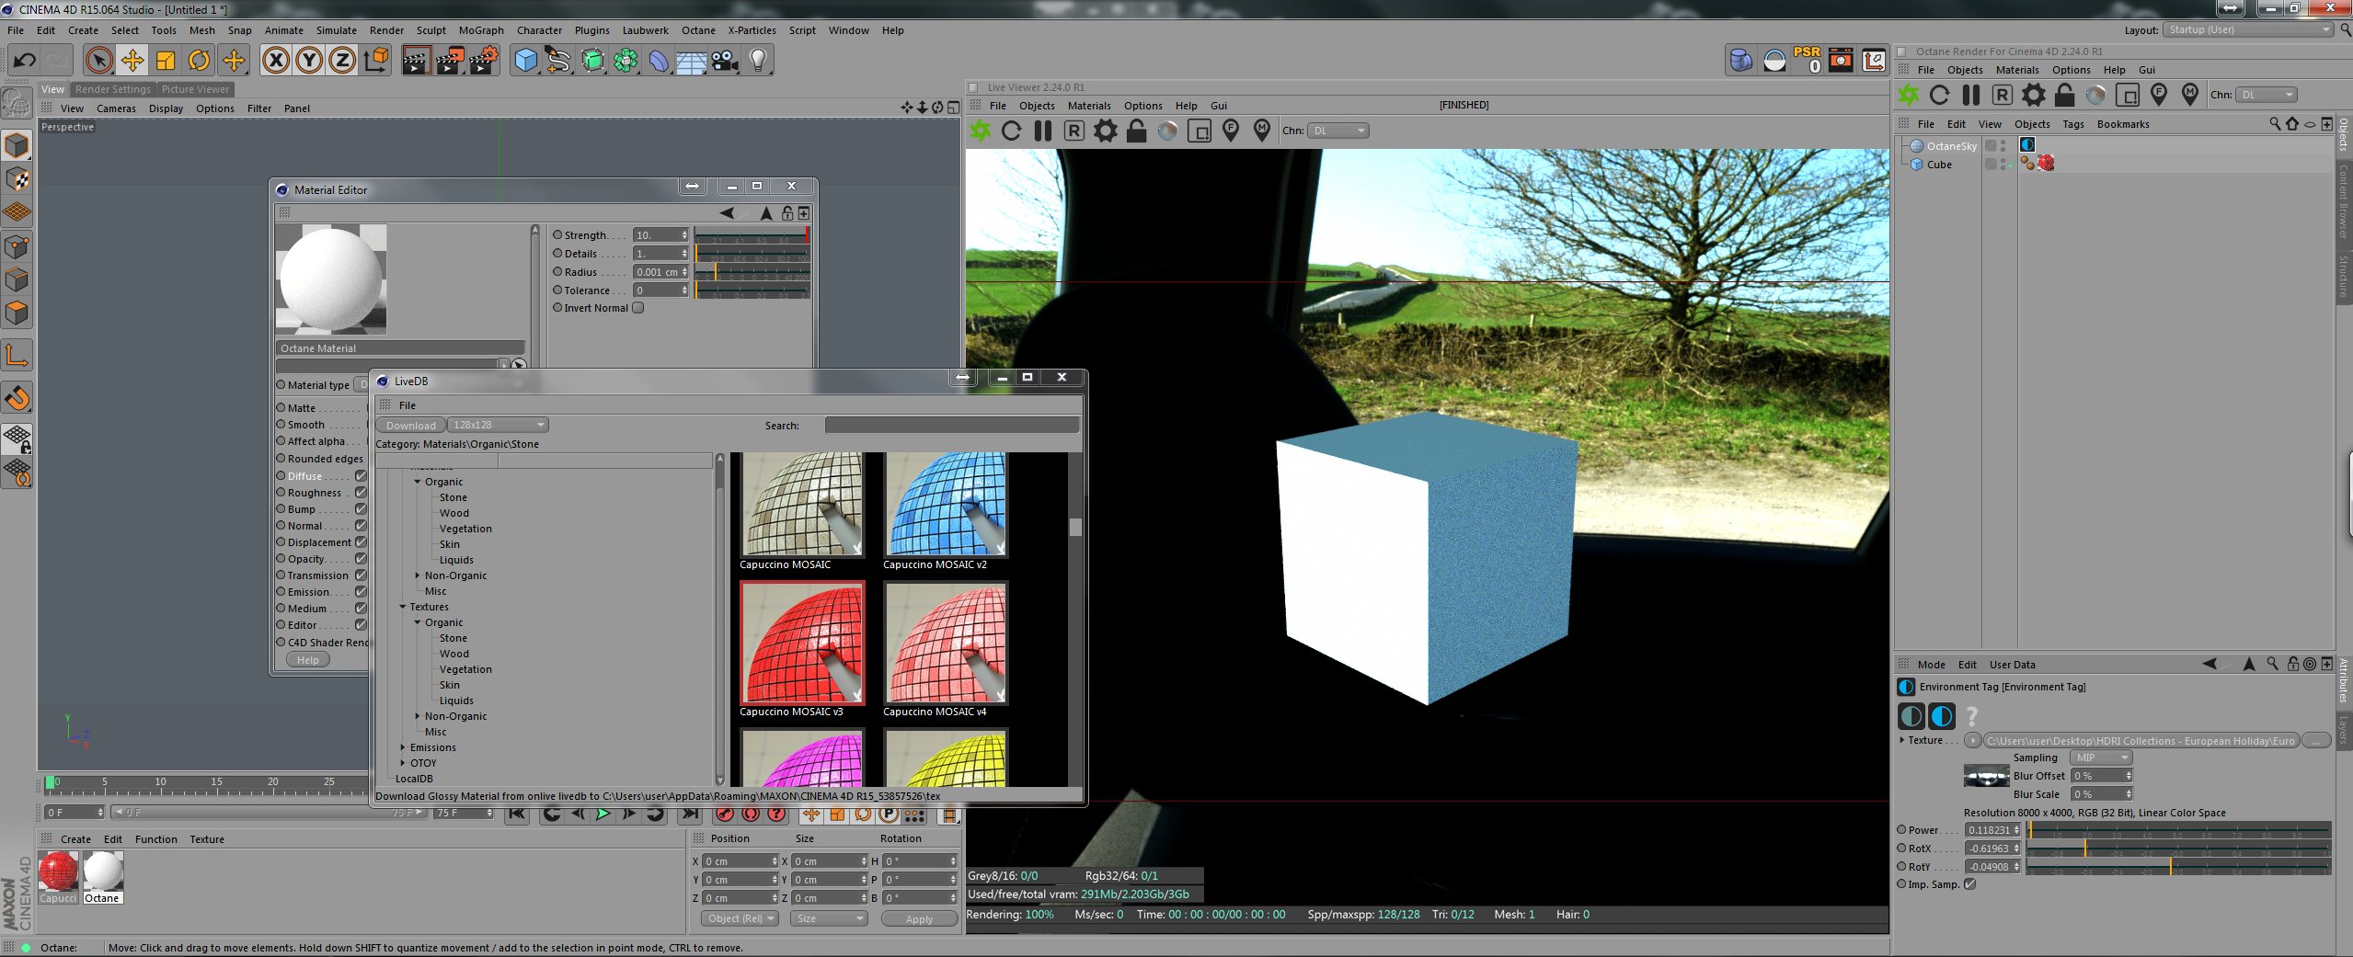Toggle the Diffuse channel checkbox

coord(362,476)
